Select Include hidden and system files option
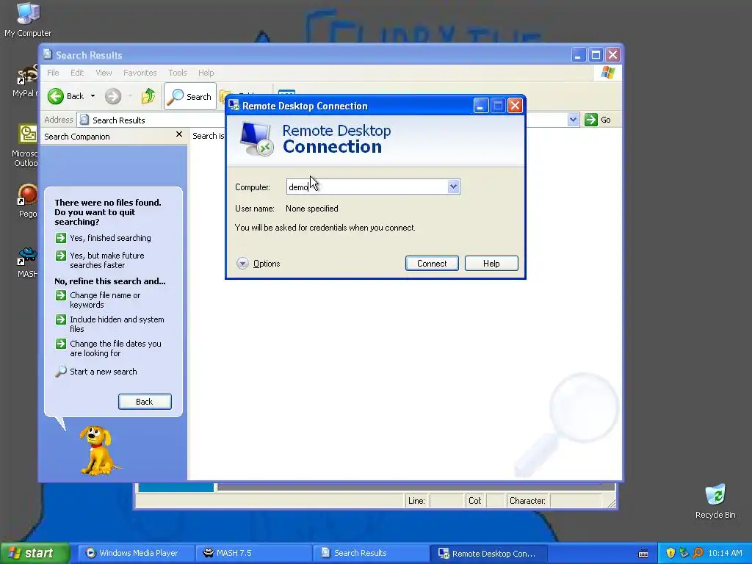The height and width of the screenshot is (564, 752). (x=117, y=324)
